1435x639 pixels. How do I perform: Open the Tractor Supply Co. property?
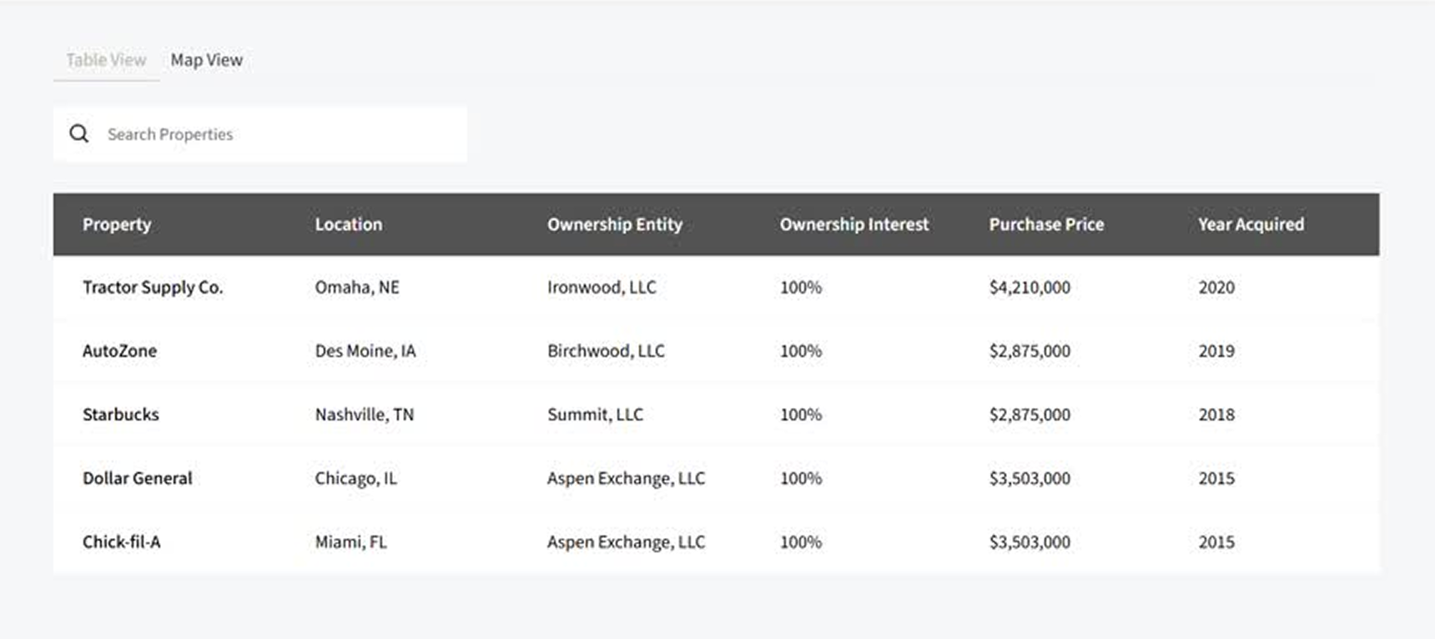[153, 287]
